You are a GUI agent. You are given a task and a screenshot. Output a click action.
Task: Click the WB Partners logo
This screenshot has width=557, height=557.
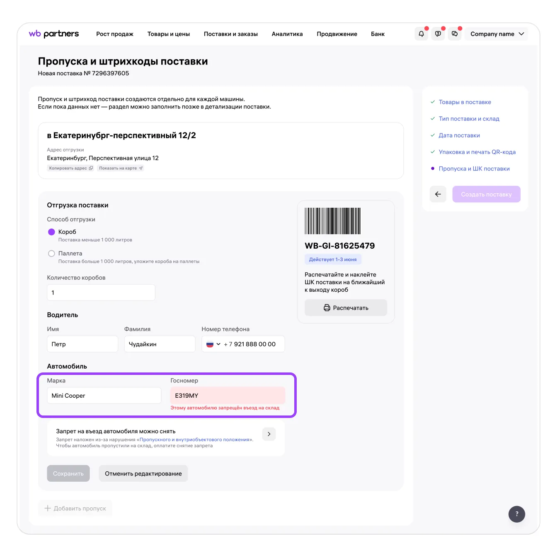54,34
